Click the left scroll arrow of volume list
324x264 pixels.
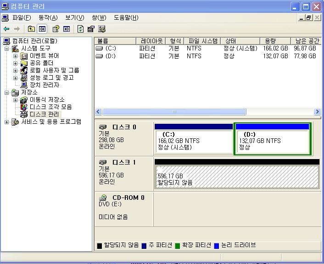pos(98,112)
